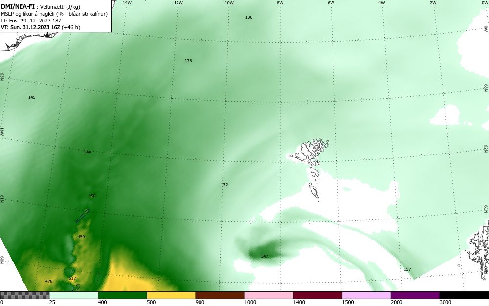This screenshot has height=306, width=489.
Task: Click the IT: Fös. 29. 12. 2023 18Z line
Action: (x=31, y=21)
